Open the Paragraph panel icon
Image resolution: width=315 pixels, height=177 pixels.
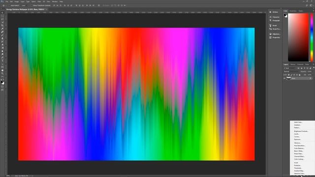click(x=270, y=21)
